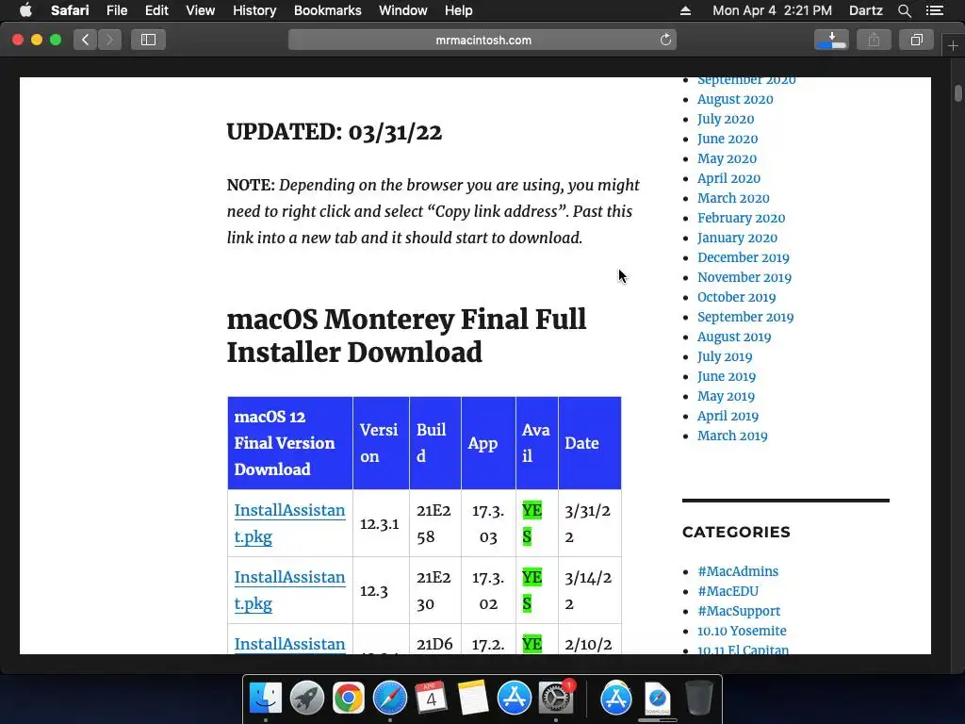Open the July 2019 archive
The height and width of the screenshot is (724, 965).
725,355
